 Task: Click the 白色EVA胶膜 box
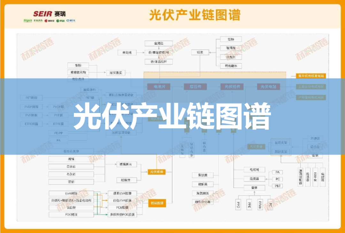pos(122,200)
